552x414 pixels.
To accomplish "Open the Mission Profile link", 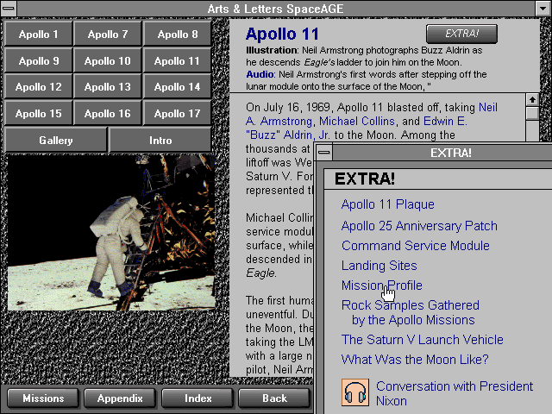I will pyautogui.click(x=381, y=285).
